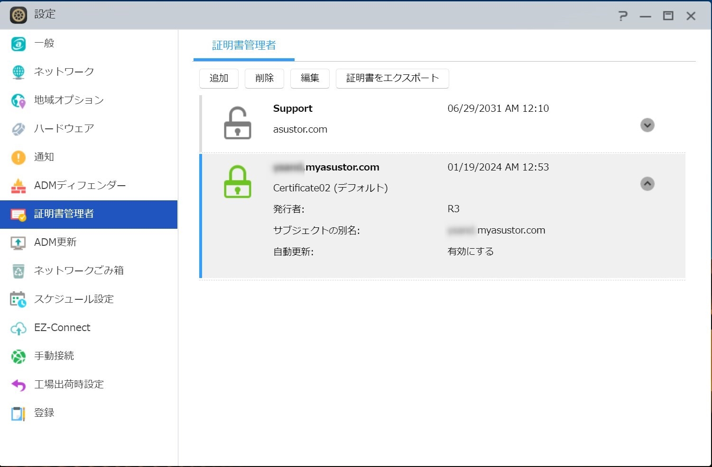
Task: Click the green lock on the myasustor.com certificate
Action: [x=237, y=182]
